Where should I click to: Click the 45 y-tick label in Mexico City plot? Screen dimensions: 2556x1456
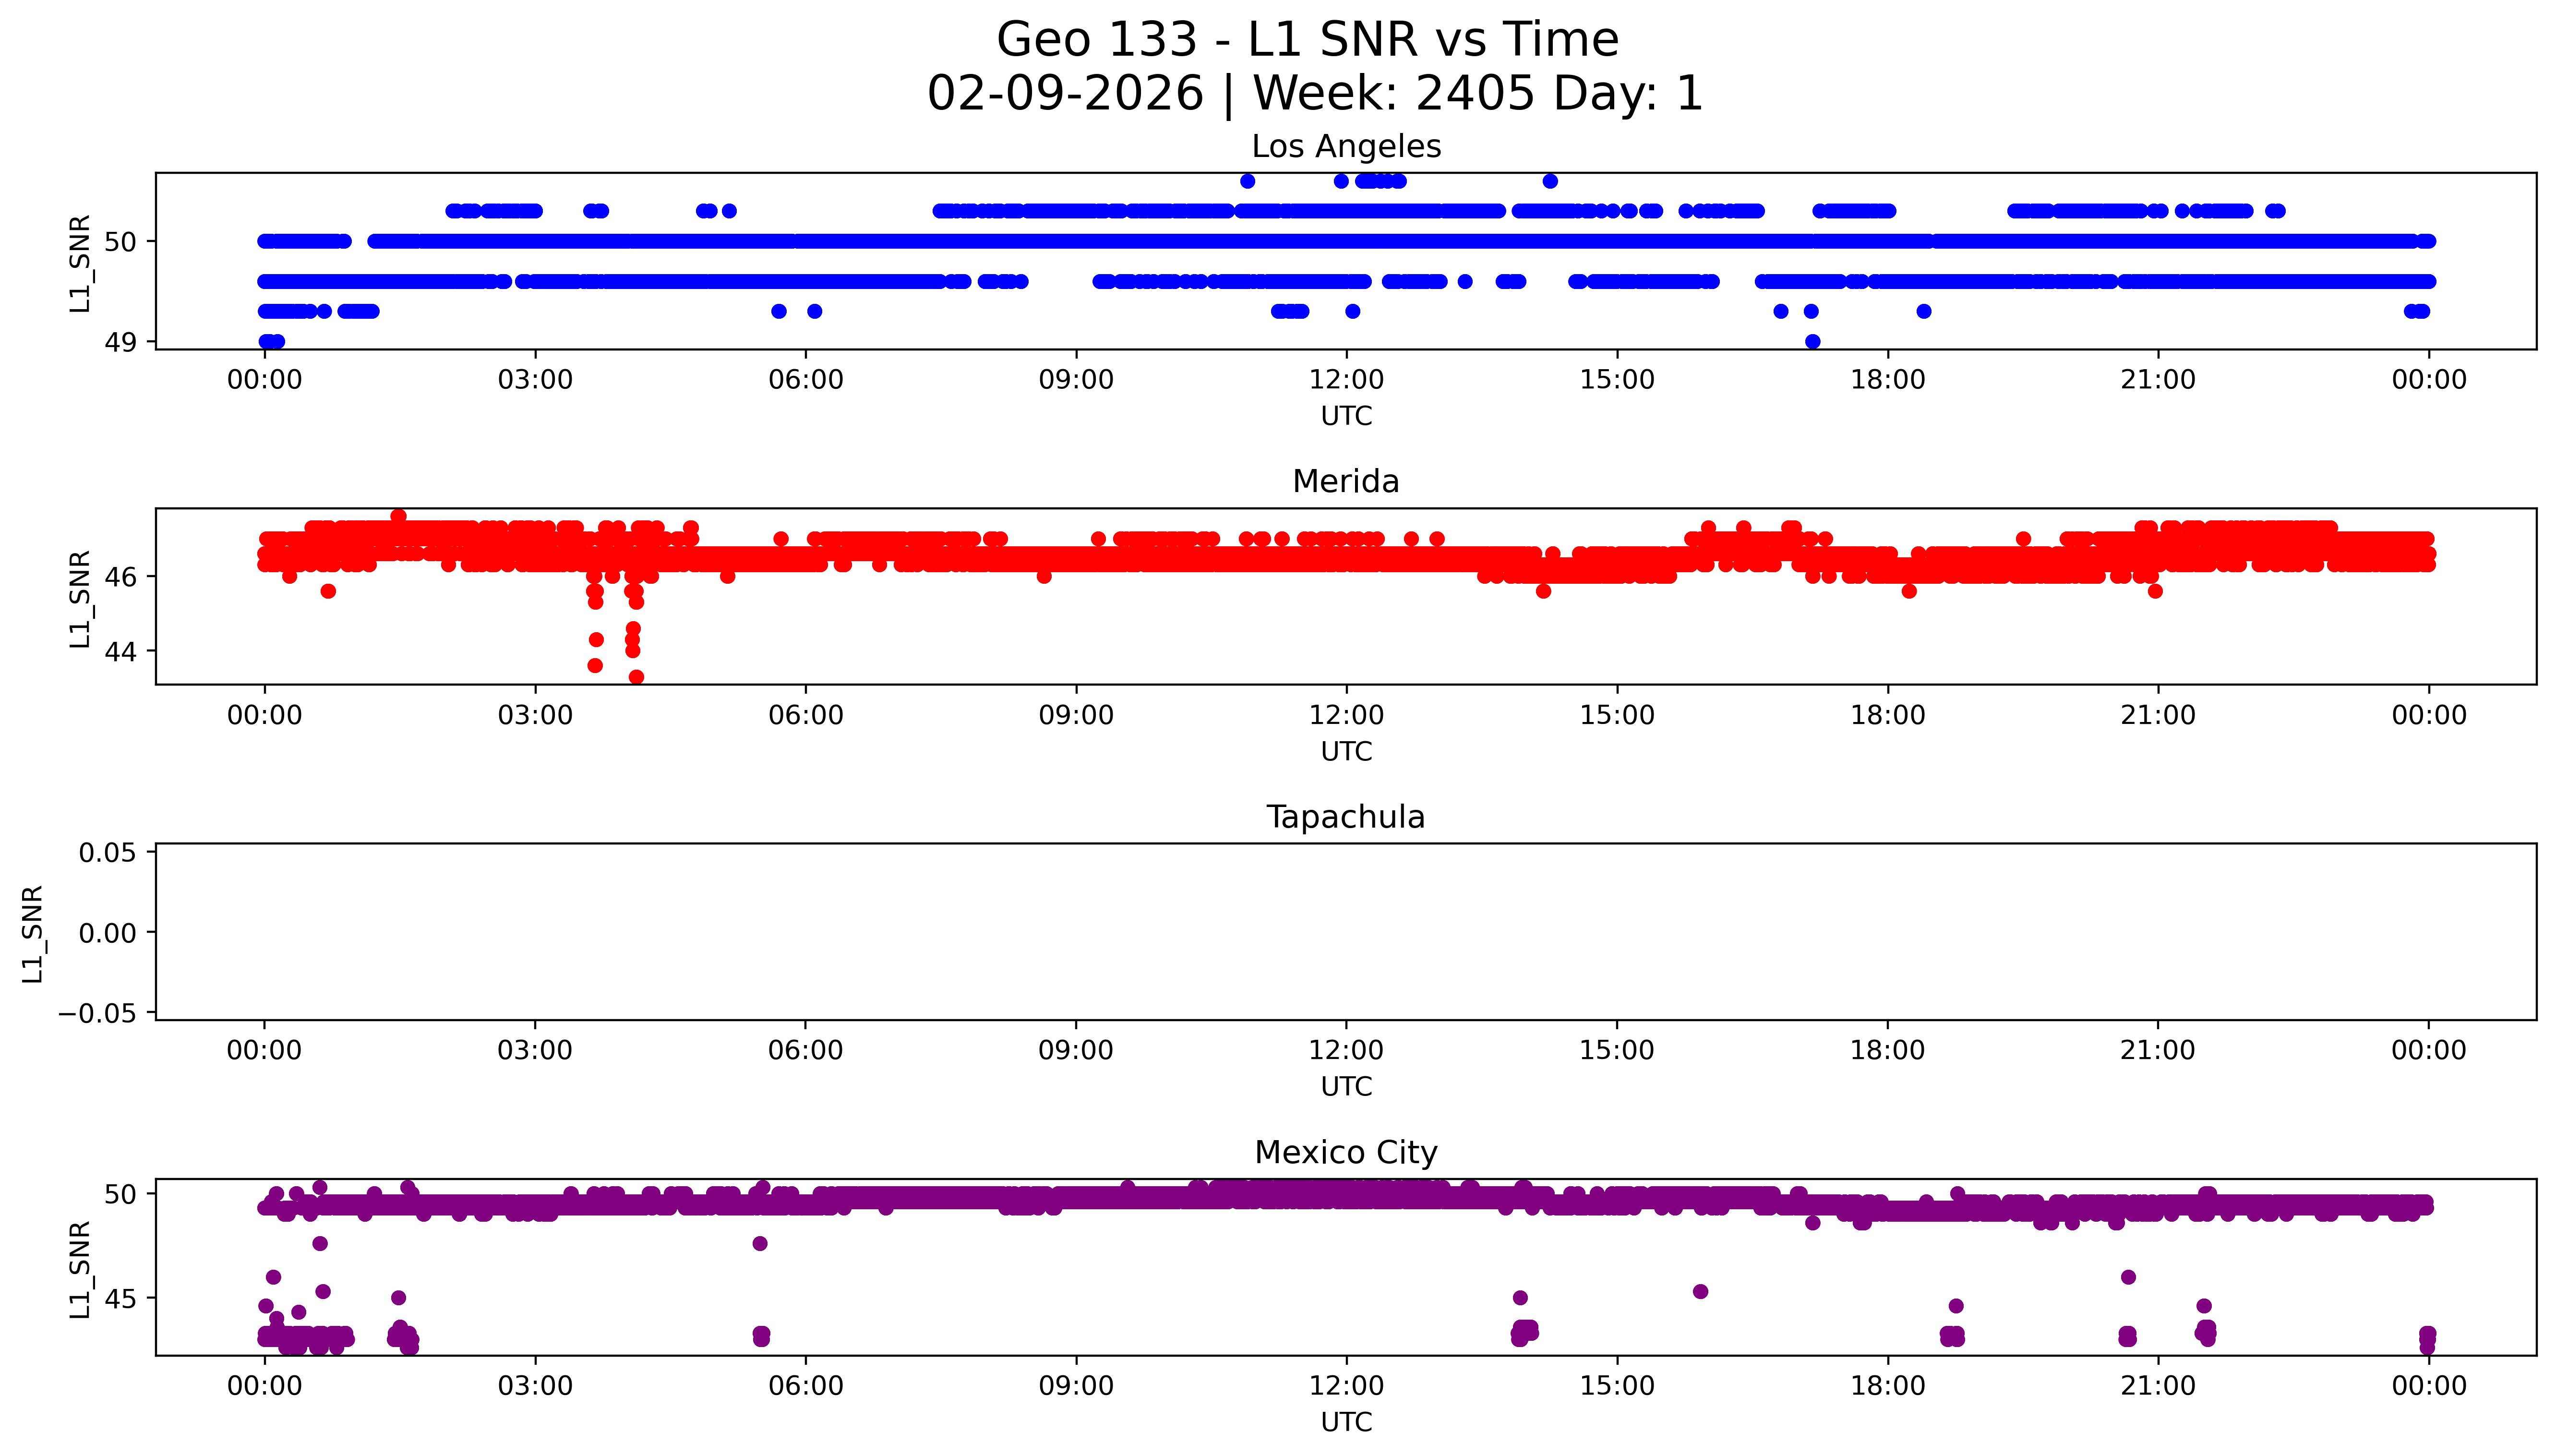point(120,1299)
